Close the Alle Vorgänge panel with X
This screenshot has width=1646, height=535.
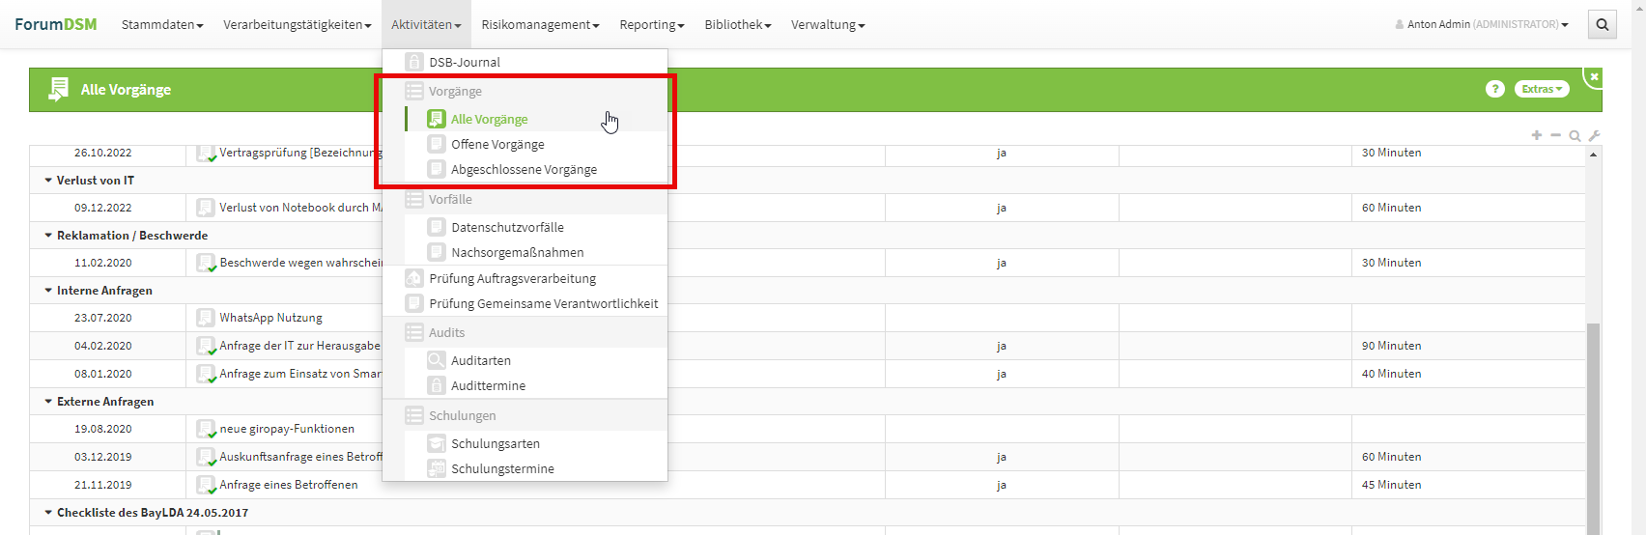[x=1594, y=76]
